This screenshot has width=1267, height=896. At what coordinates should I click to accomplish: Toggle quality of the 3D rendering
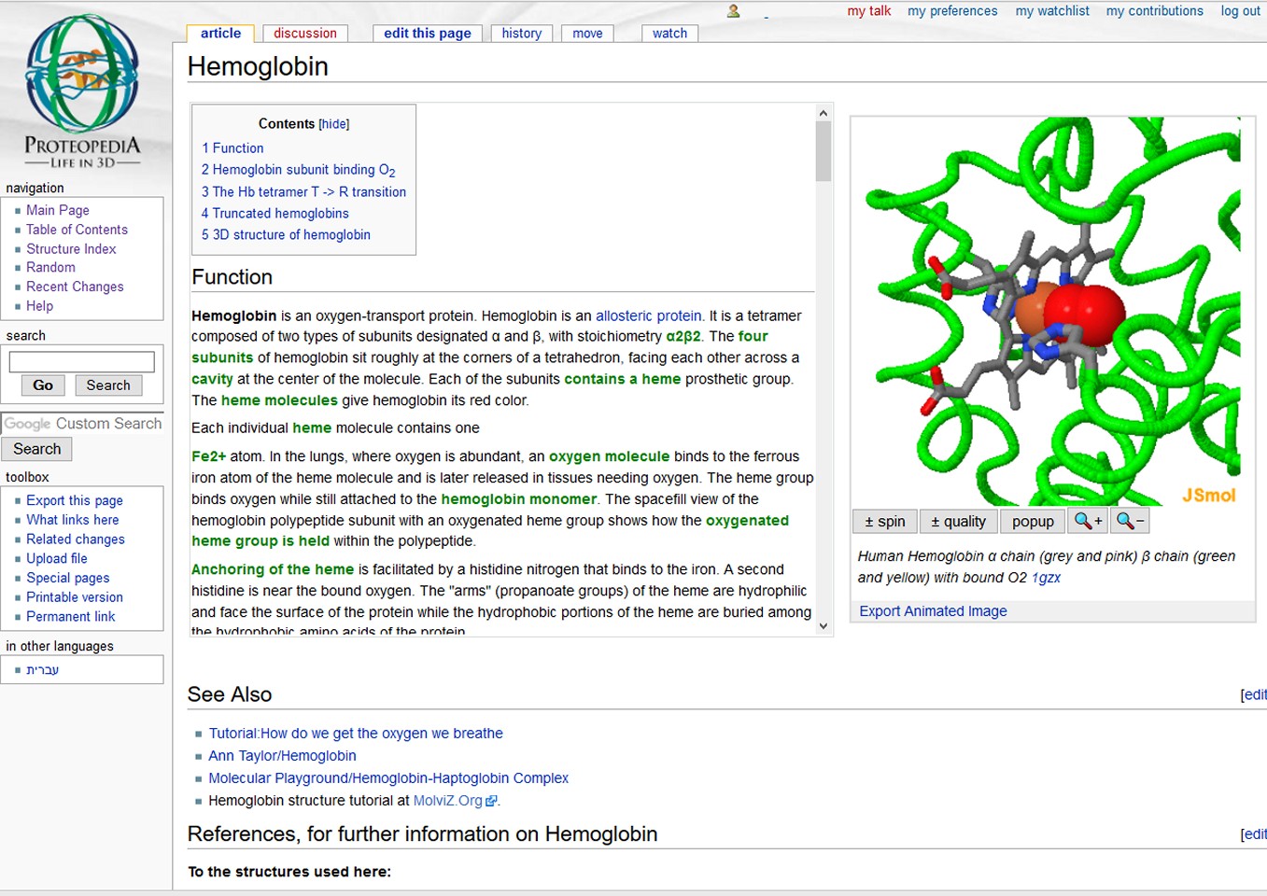958,521
